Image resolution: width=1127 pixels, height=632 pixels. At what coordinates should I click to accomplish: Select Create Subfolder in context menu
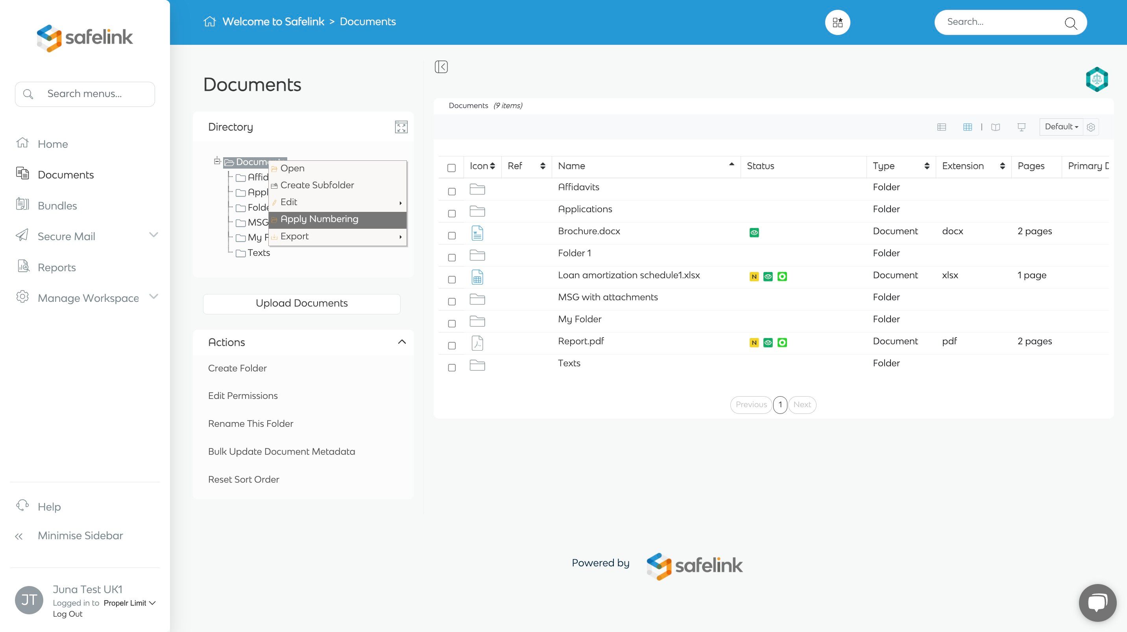click(x=317, y=186)
